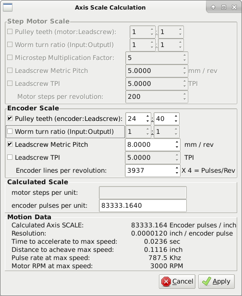
Task: Increase encoder pulley teeth value 24
Action: [148, 116]
